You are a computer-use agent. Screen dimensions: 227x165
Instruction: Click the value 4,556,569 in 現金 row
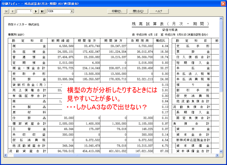66,46
